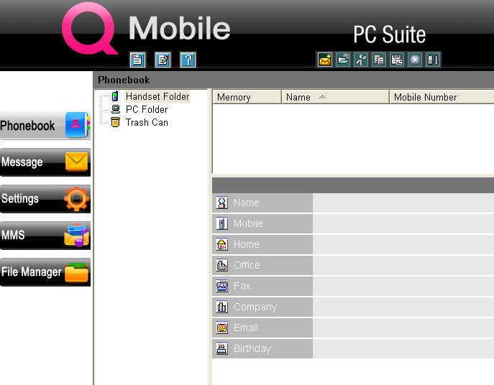Select Handset Folder in the tree
The height and width of the screenshot is (385, 494).
click(157, 96)
